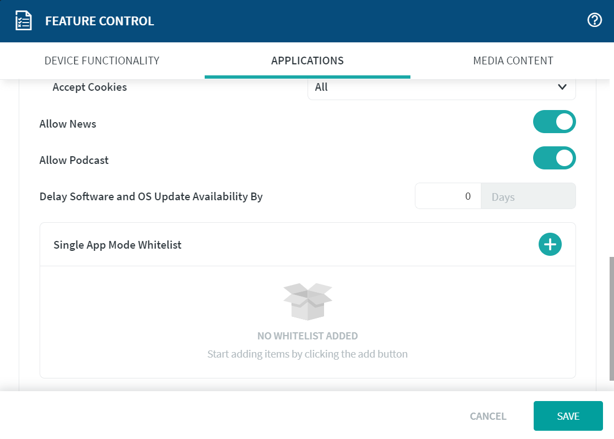Screen dimensions: 614x439
Task: Click the Feature Control checklist icon
Action: click(23, 21)
